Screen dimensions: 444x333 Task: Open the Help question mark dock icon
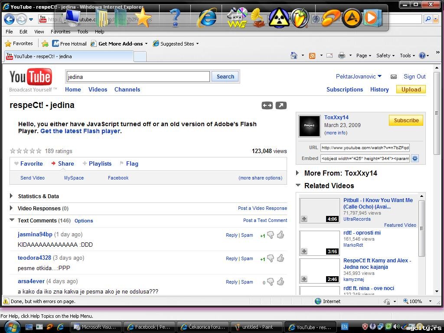point(175,17)
